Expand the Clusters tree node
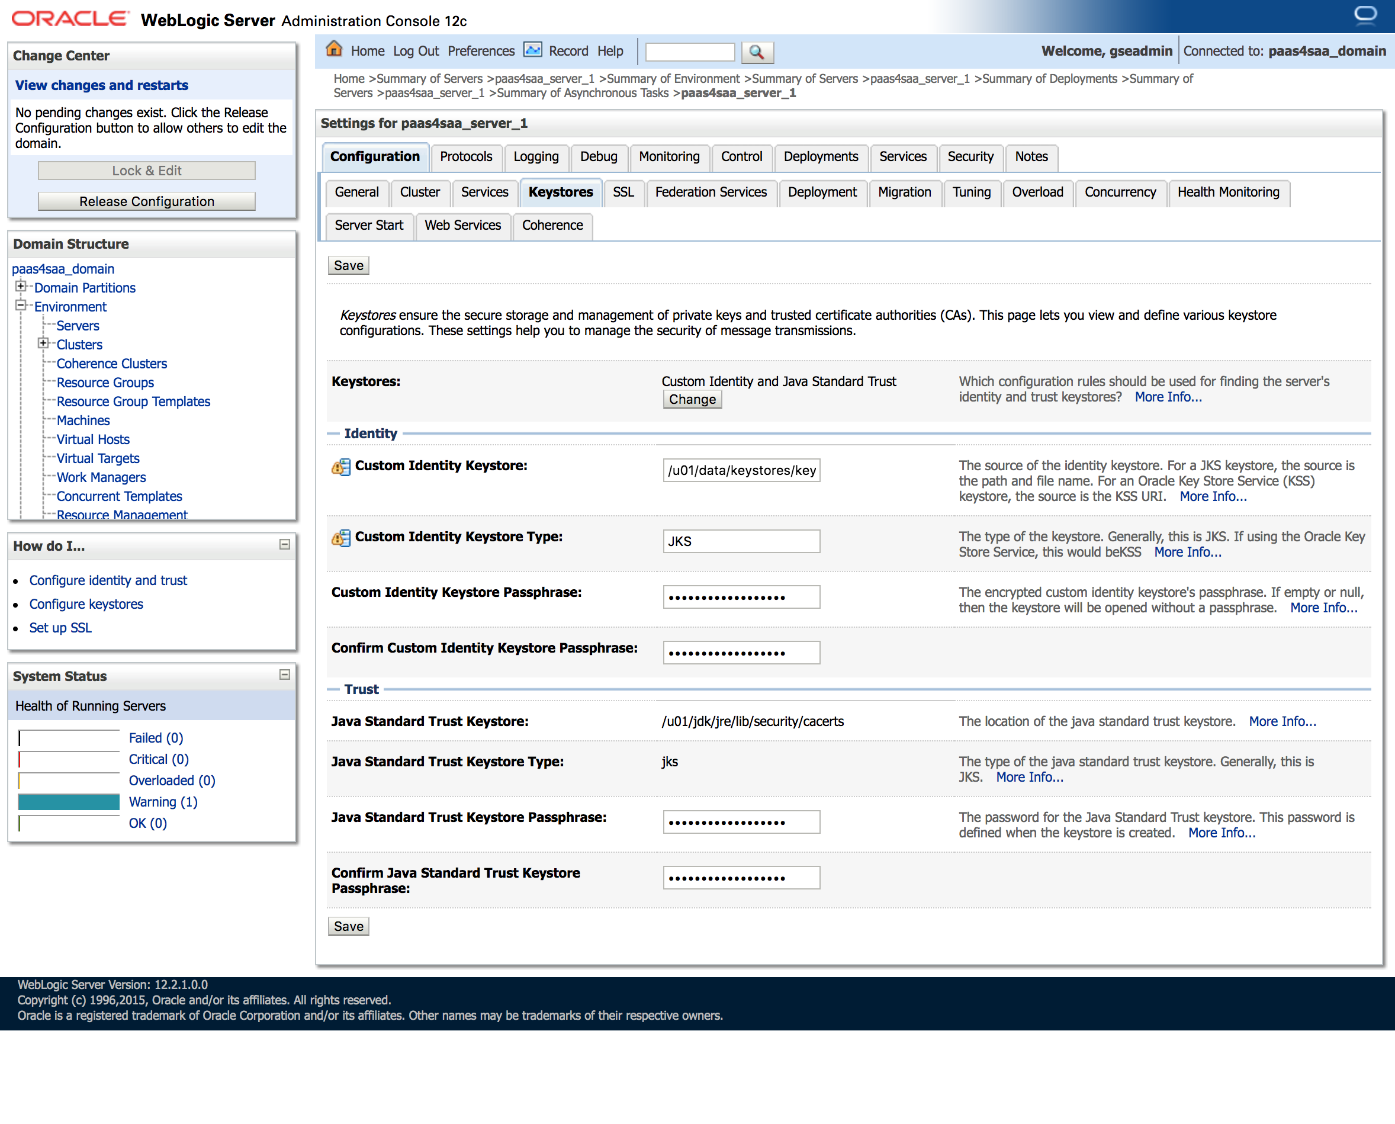The image size is (1395, 1124). tap(43, 343)
